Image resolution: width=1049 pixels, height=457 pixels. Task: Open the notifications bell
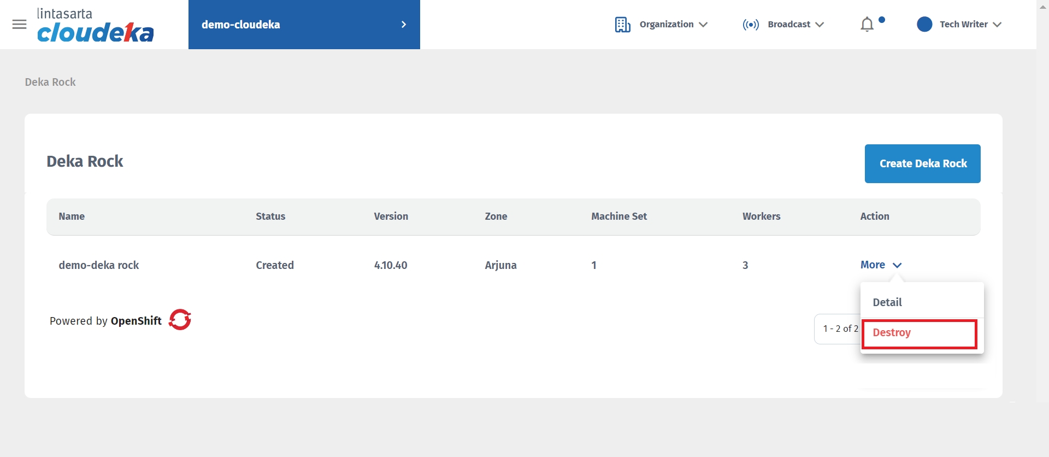tap(867, 25)
